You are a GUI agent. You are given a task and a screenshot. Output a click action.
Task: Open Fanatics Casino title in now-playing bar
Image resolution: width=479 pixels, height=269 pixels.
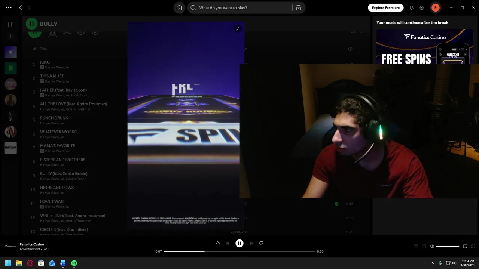click(32, 244)
